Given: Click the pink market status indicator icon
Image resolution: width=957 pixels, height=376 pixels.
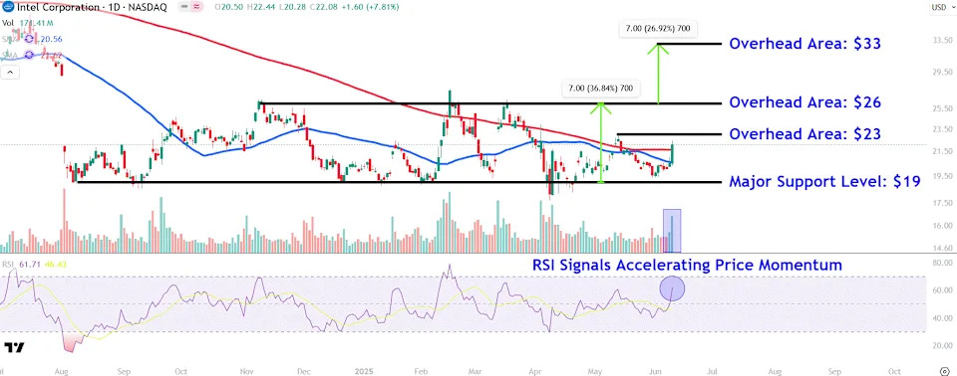Looking at the screenshot, I should coord(197,7).
